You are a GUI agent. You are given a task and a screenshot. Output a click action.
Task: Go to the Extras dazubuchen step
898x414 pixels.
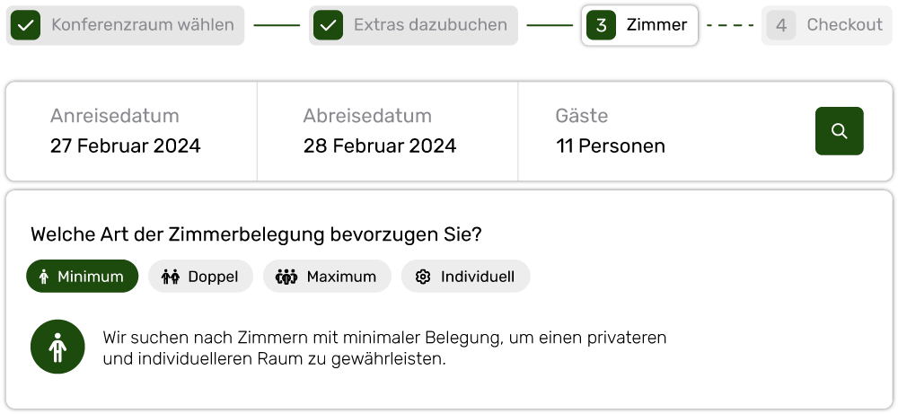413,25
